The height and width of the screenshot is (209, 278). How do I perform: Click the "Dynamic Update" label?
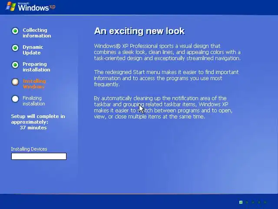[x=33, y=50]
